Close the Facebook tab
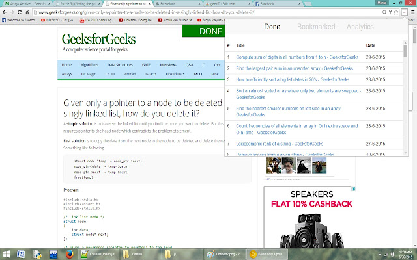 (299, 4)
